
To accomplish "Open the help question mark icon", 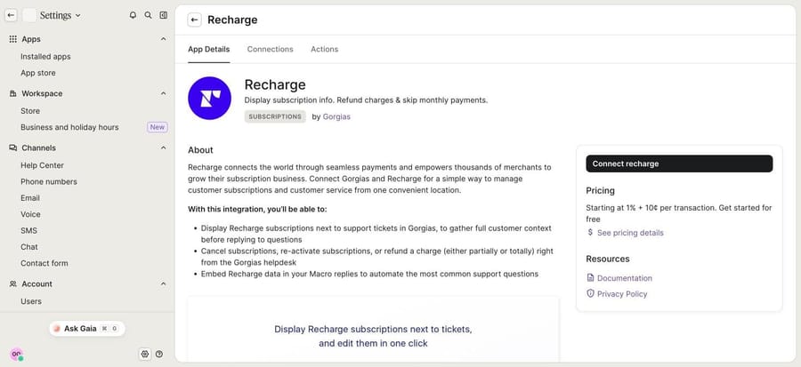I will [x=159, y=354].
